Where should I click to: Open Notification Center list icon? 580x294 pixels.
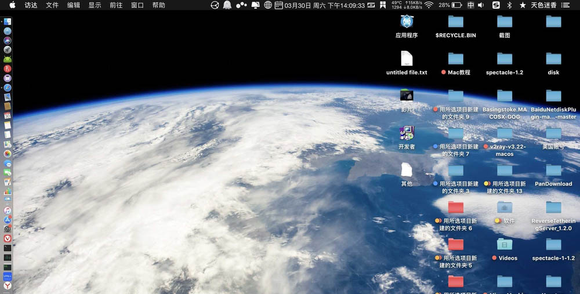[x=565, y=5]
